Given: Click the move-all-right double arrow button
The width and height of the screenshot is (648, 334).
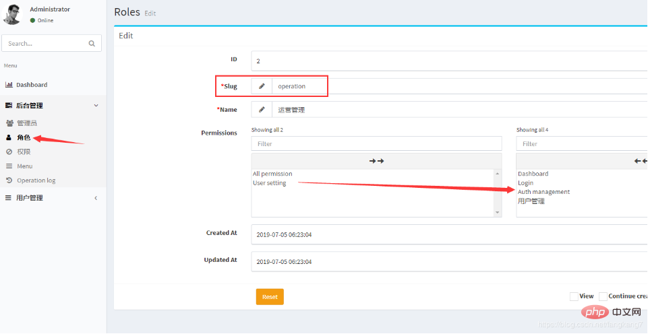Looking at the screenshot, I should click(x=376, y=161).
